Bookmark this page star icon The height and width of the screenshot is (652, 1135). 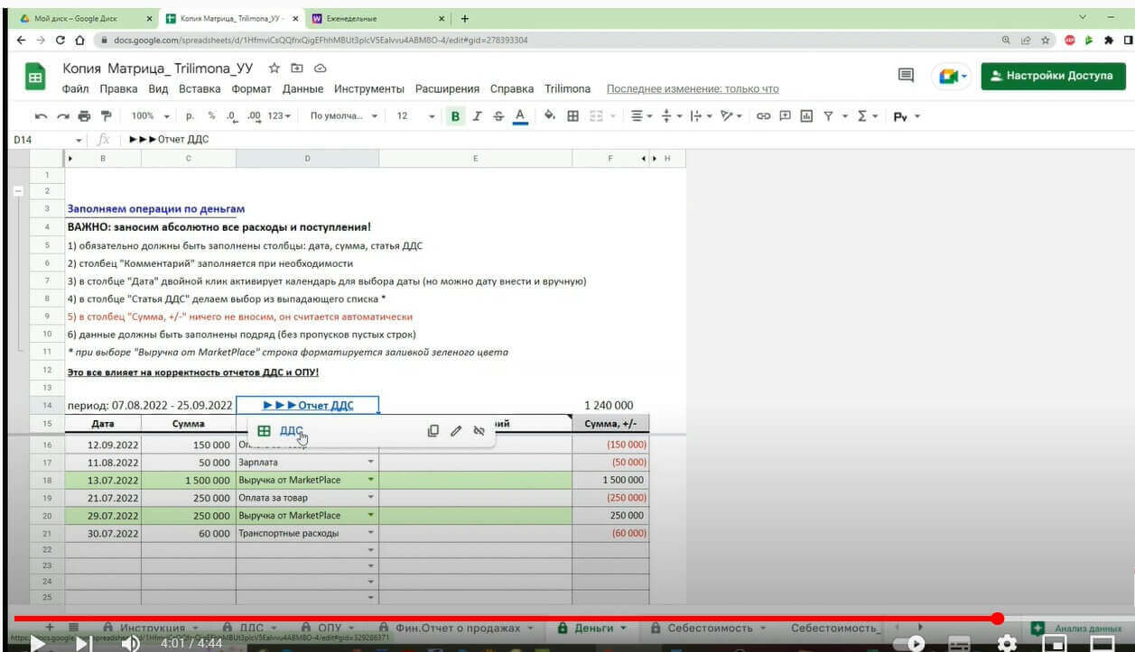pyautogui.click(x=1046, y=41)
